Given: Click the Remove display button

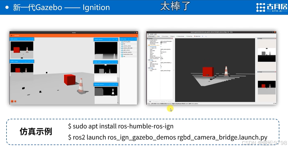Looking at the screenshot, I should tap(163, 101).
